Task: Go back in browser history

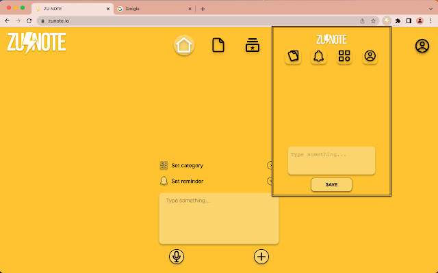Action: (8, 21)
